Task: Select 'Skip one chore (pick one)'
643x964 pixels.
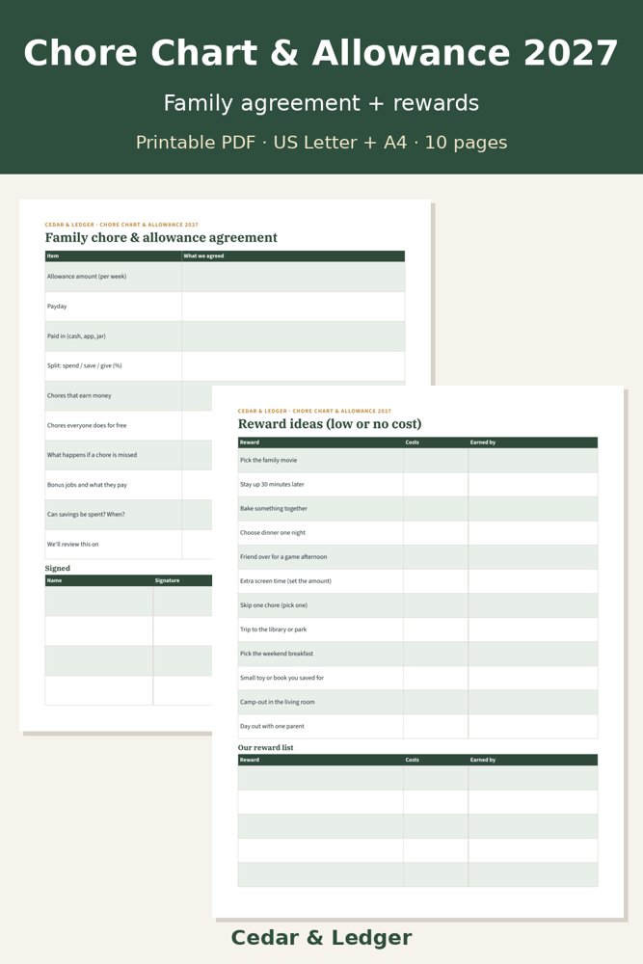Action: click(274, 605)
